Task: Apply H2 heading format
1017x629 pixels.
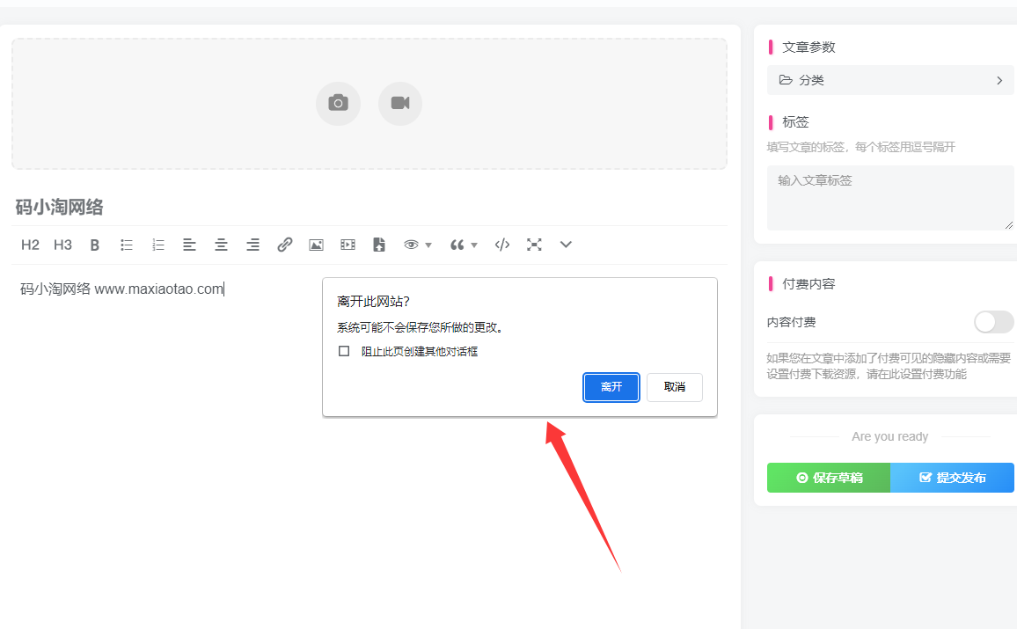Action: 30,245
